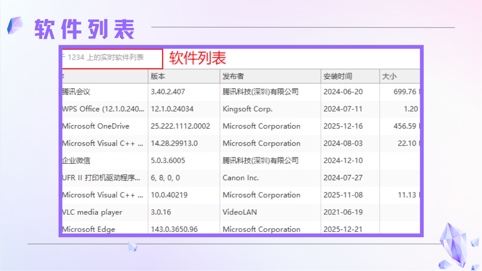
Task: Click version 6, 8, 0, 0 cell
Action: (x=165, y=178)
